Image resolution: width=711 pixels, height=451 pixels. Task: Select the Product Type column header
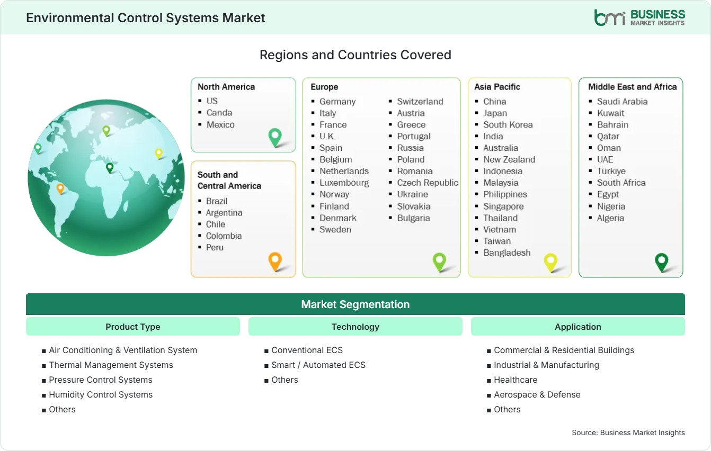pyautogui.click(x=133, y=327)
